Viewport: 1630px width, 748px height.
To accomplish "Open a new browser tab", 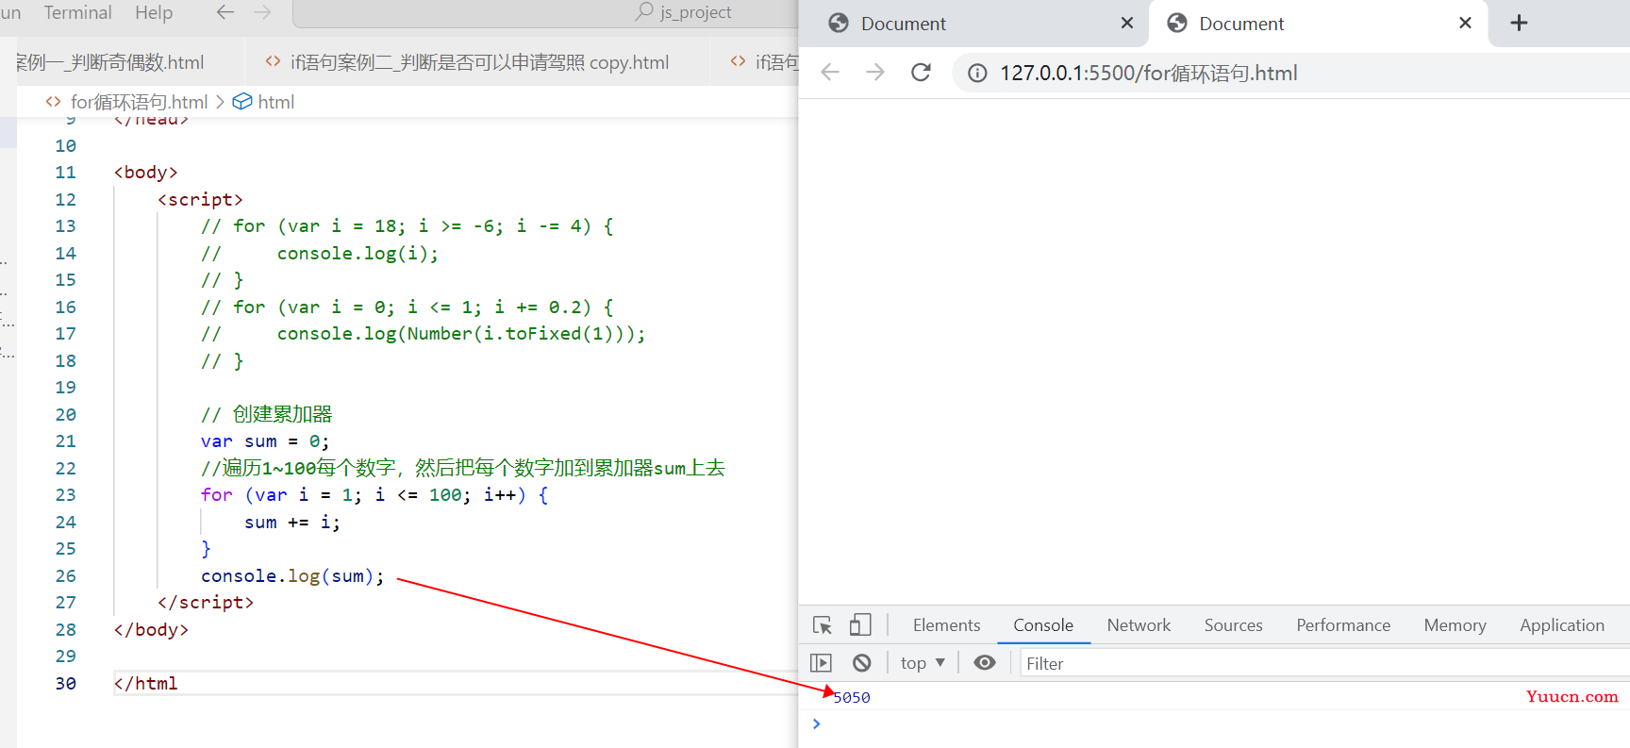I will [1519, 23].
